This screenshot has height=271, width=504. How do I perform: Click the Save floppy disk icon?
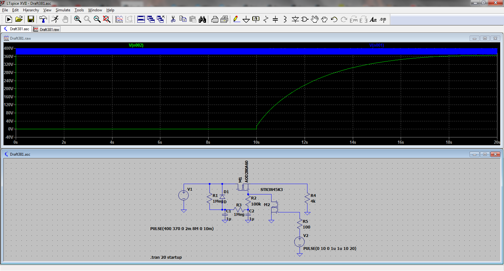[x=31, y=20]
